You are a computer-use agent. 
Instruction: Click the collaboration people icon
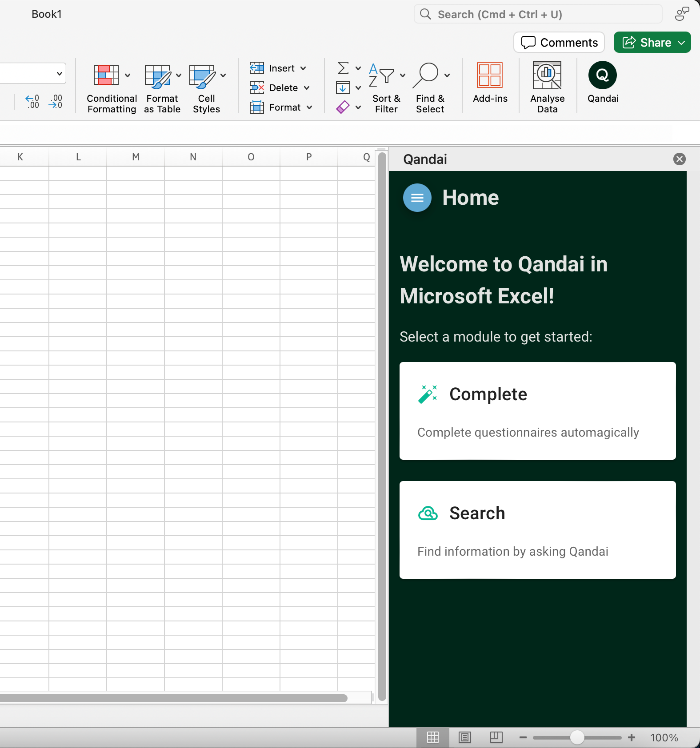[682, 14]
